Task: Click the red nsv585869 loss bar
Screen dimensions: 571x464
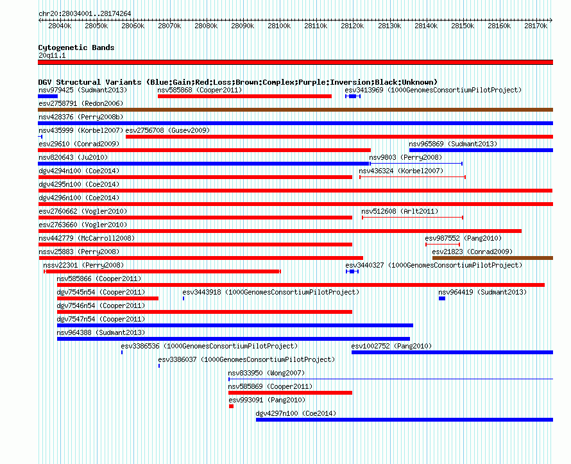Action: [x=290, y=393]
